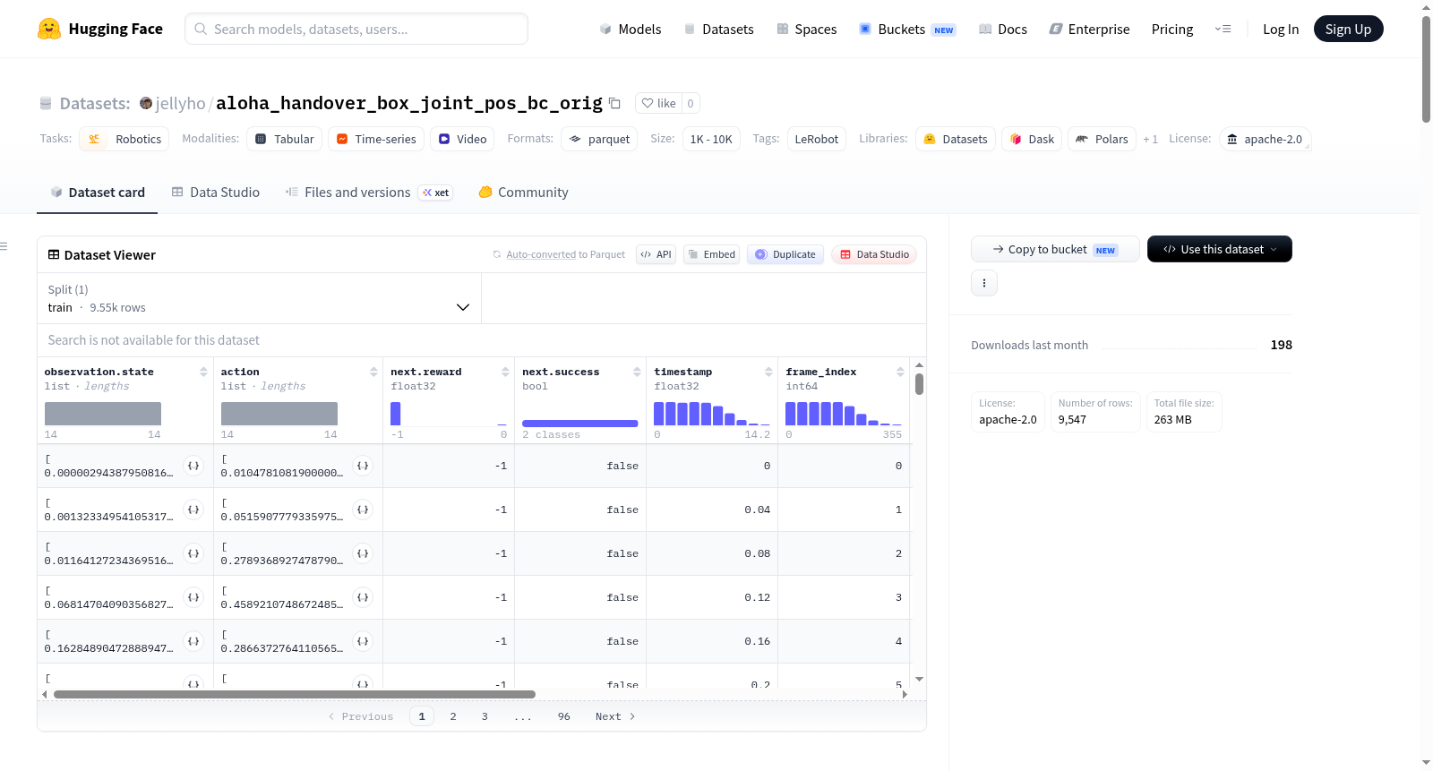This screenshot has height=771, width=1433.
Task: Click the Log In link
Action: click(x=1281, y=29)
